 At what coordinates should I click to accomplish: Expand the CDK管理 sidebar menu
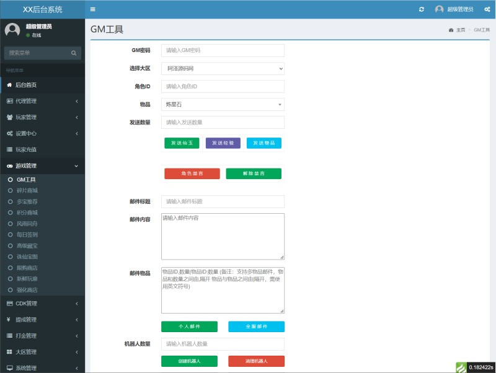click(42, 304)
